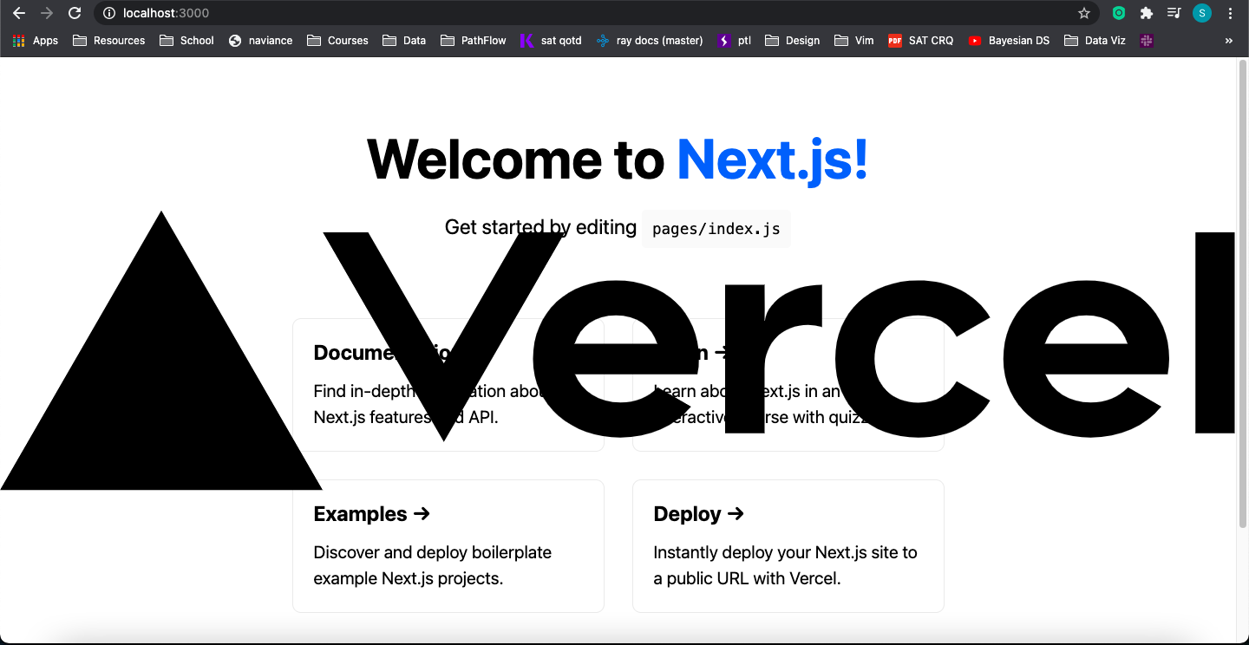Bookmark this page using the star icon

pyautogui.click(x=1084, y=13)
